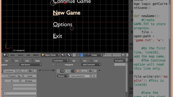The width and height of the screenshot is (173, 97).
Task: Click the controller input link socket
Action: (x=54, y=70)
